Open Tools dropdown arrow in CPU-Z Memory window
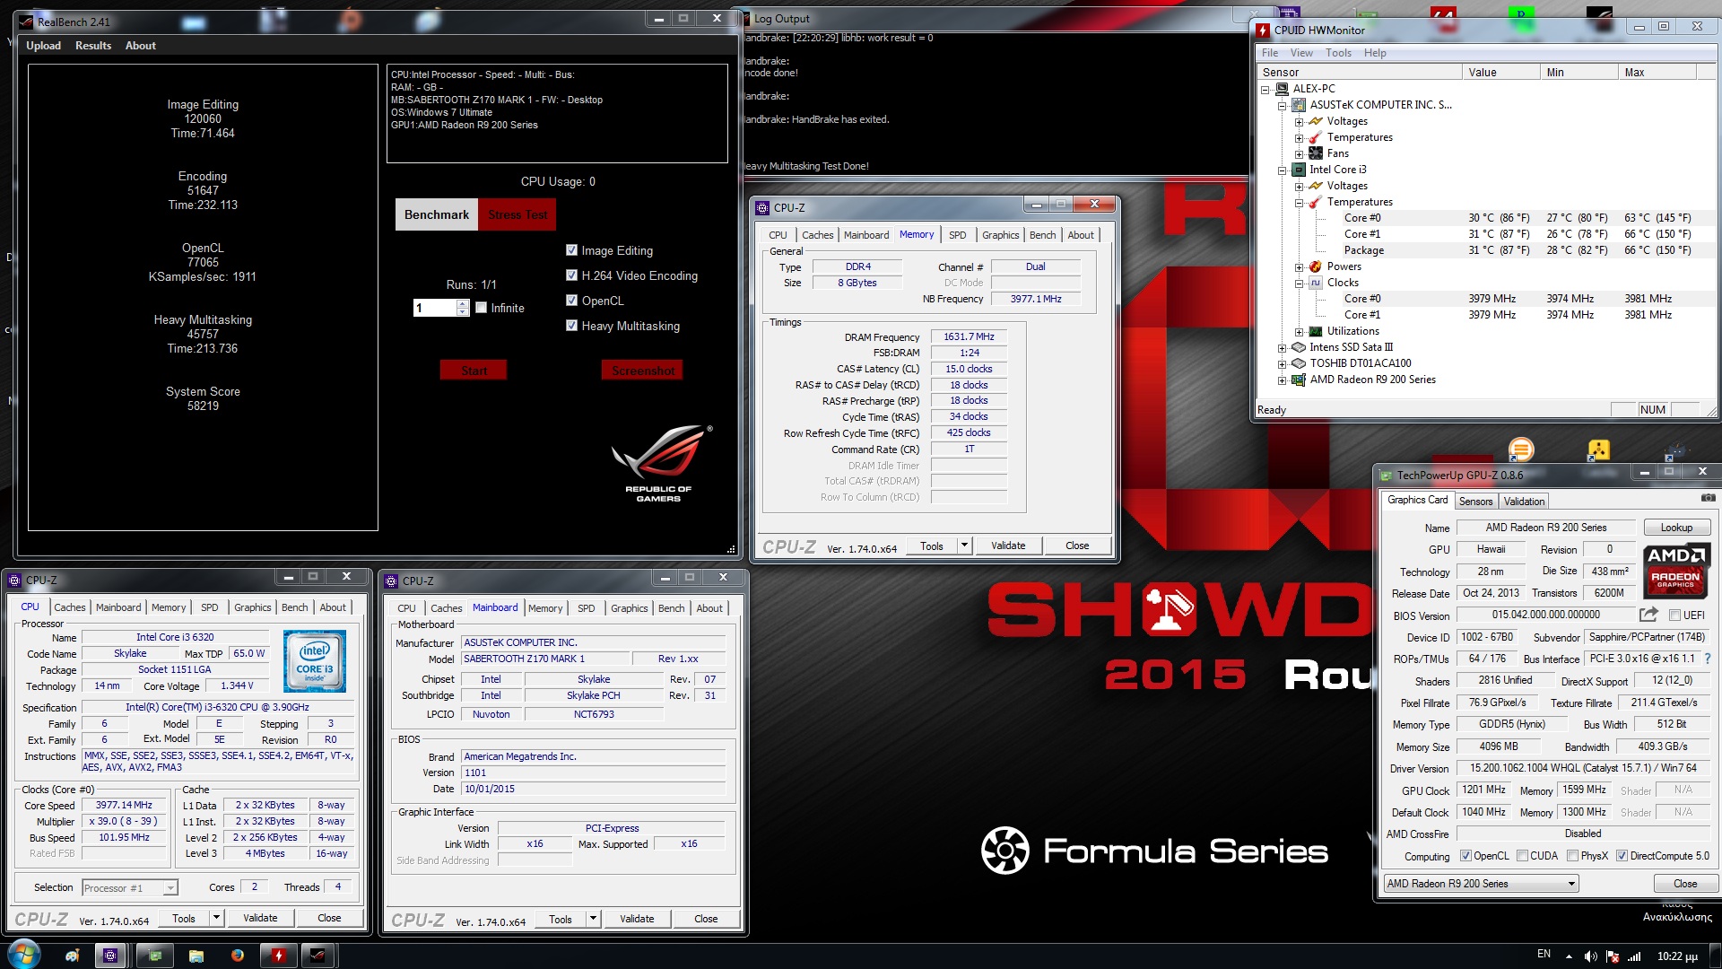Viewport: 1722px width, 969px height. click(964, 546)
